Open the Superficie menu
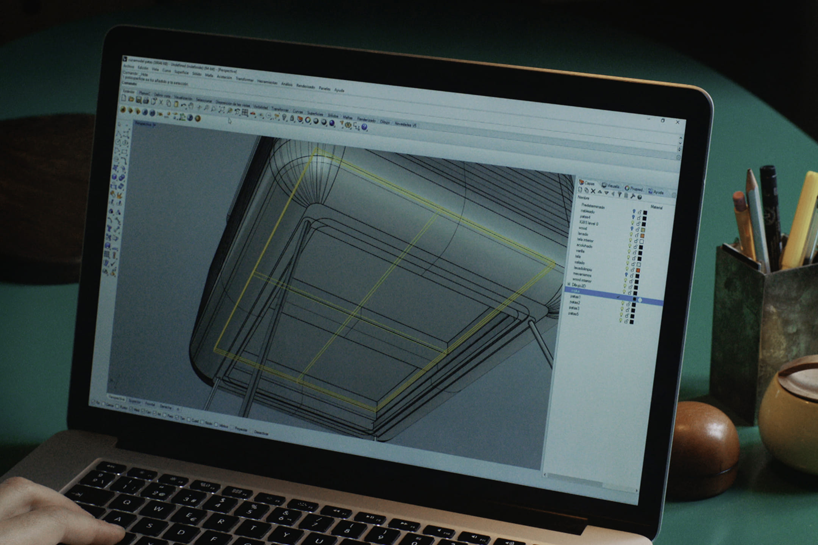The height and width of the screenshot is (545, 818). point(181,72)
